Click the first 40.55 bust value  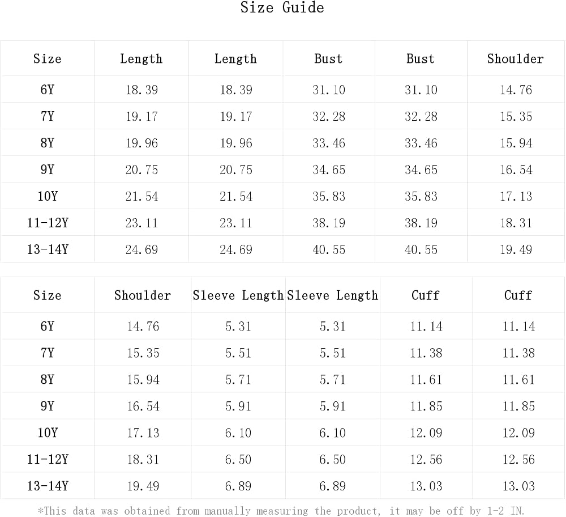click(x=329, y=250)
